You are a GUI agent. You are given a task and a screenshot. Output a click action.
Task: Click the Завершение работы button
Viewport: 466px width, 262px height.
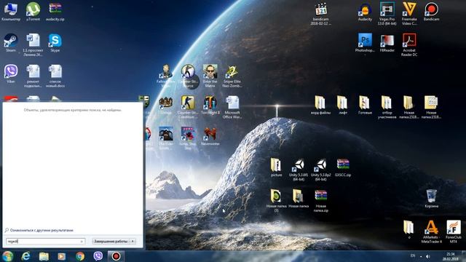click(x=111, y=241)
